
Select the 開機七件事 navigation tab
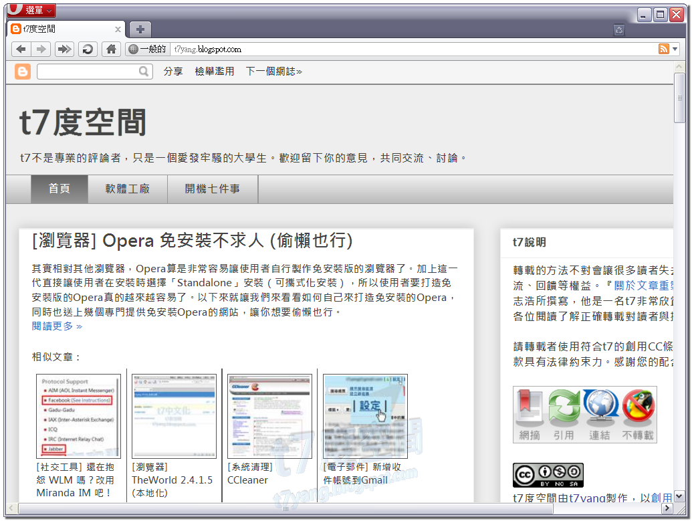click(x=212, y=189)
